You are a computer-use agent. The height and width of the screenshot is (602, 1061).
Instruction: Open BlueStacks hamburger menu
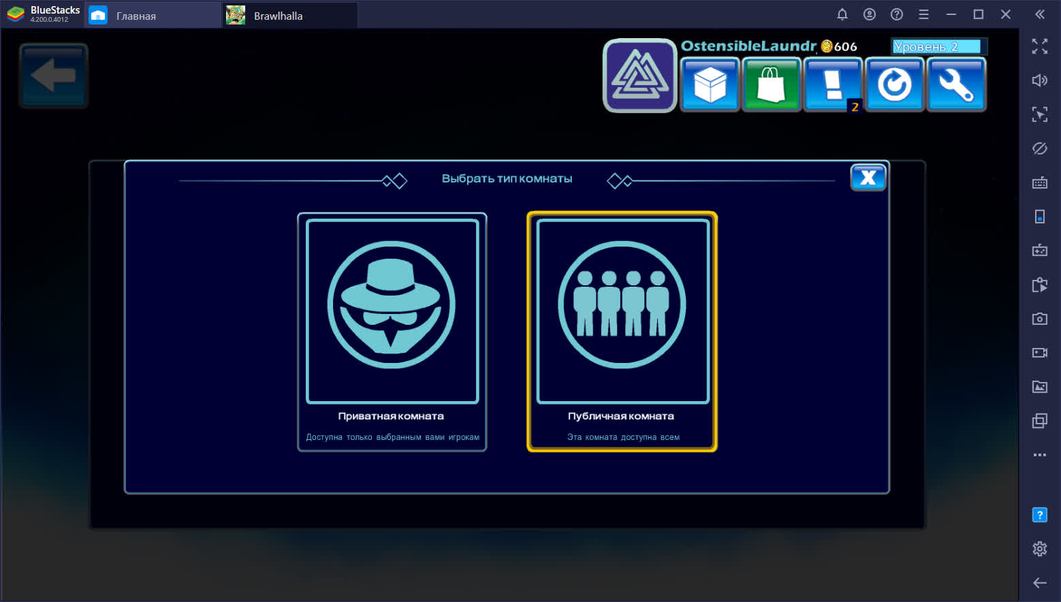tap(924, 14)
